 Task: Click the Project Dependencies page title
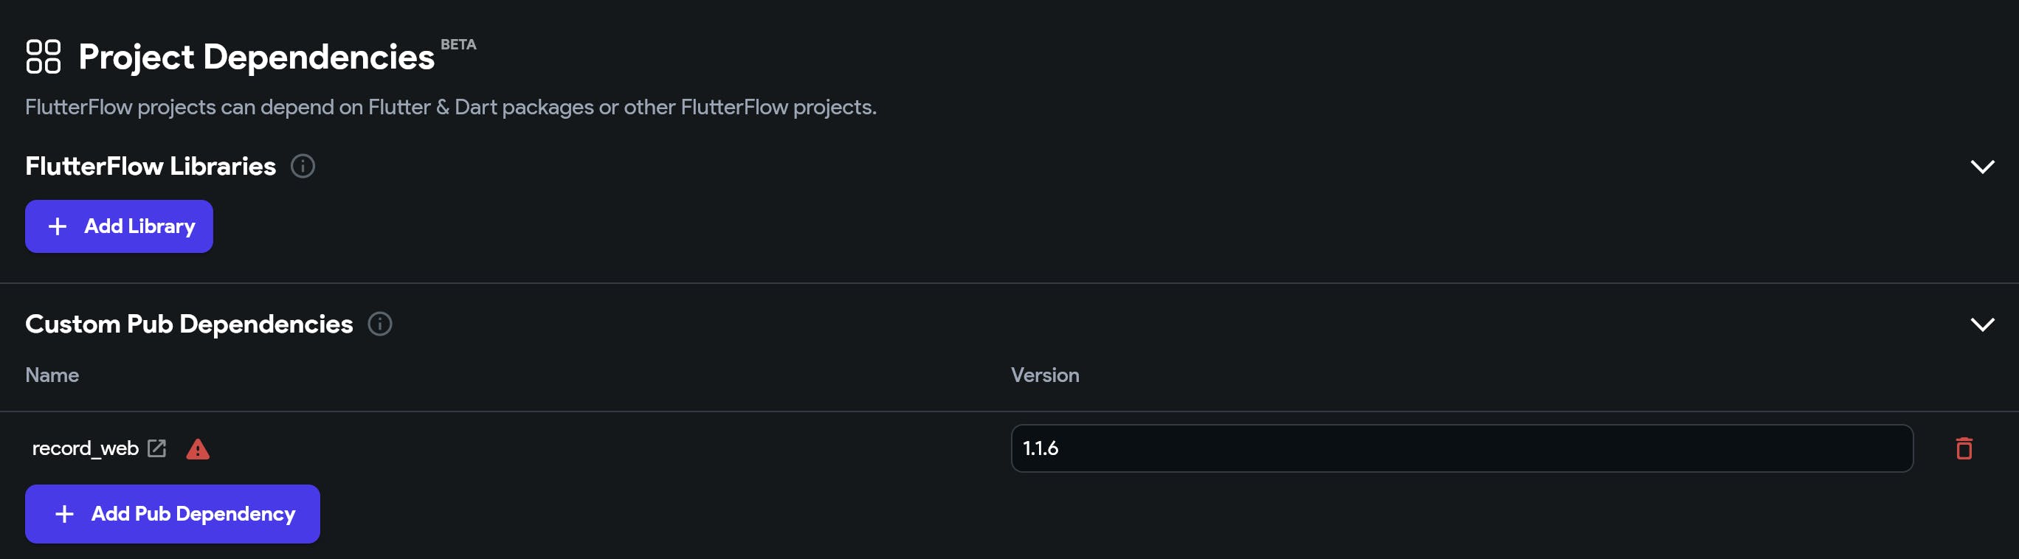[256, 57]
